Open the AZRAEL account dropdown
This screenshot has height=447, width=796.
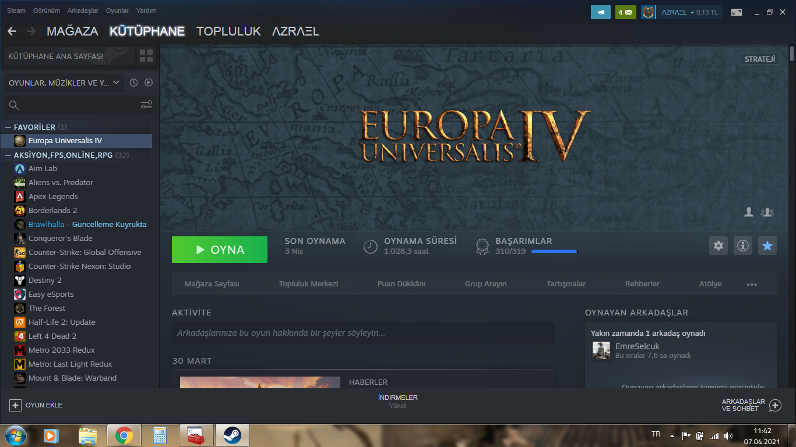point(689,12)
